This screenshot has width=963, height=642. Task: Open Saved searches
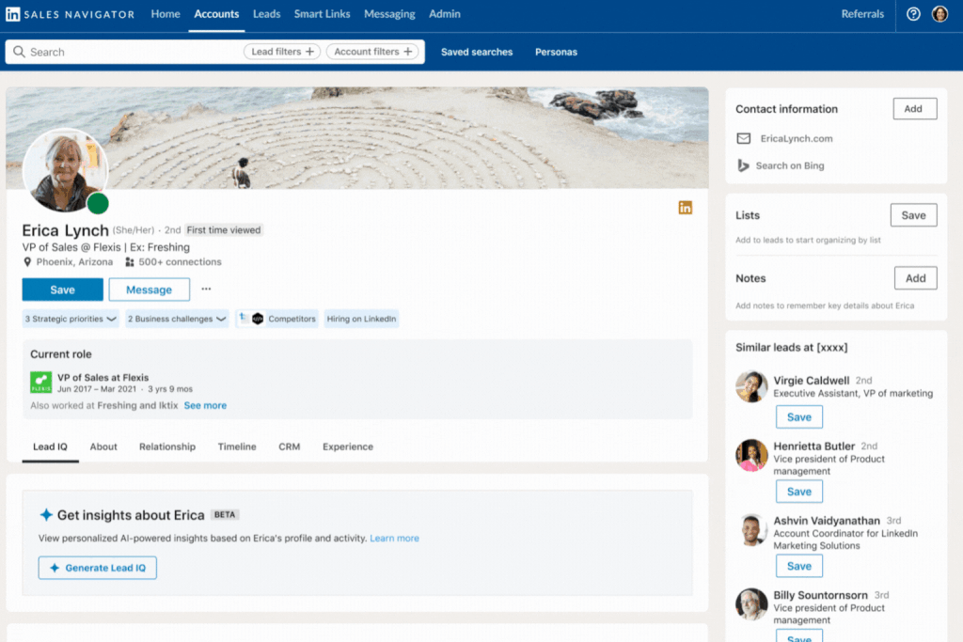pyautogui.click(x=477, y=53)
